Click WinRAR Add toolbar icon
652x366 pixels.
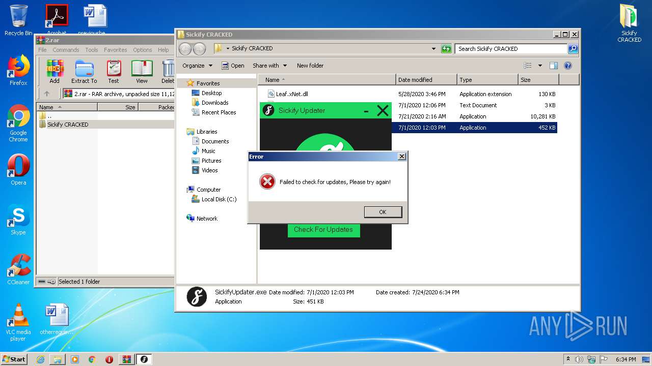click(x=55, y=72)
